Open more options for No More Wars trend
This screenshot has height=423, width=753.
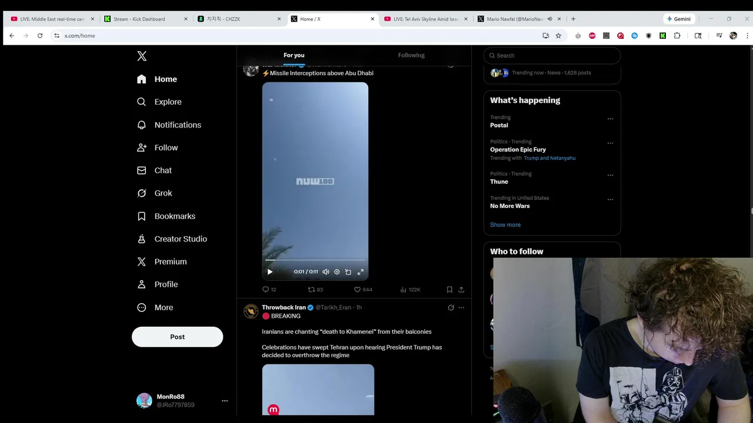point(610,199)
